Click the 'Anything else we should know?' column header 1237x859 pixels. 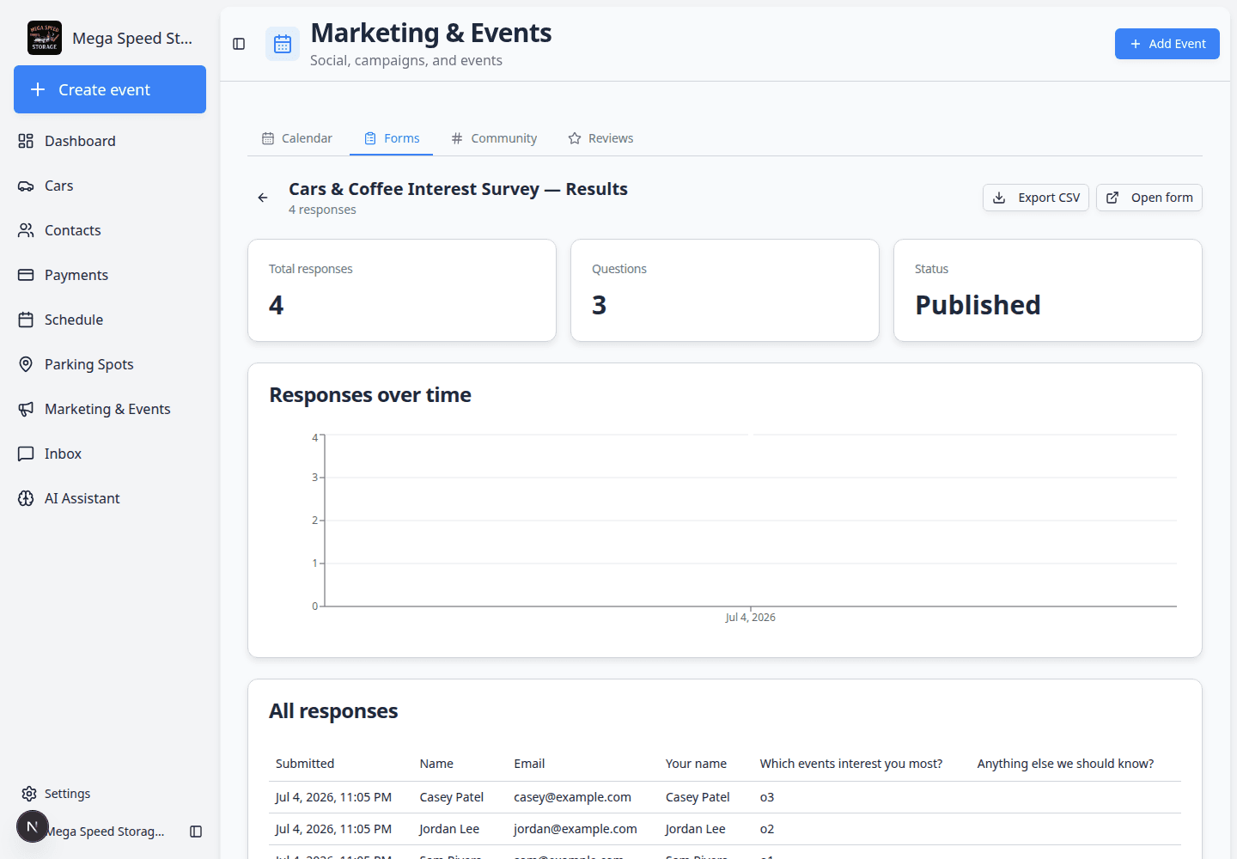coord(1065,764)
